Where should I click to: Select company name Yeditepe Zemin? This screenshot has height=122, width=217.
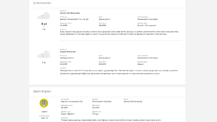pyautogui.click(x=67, y=58)
